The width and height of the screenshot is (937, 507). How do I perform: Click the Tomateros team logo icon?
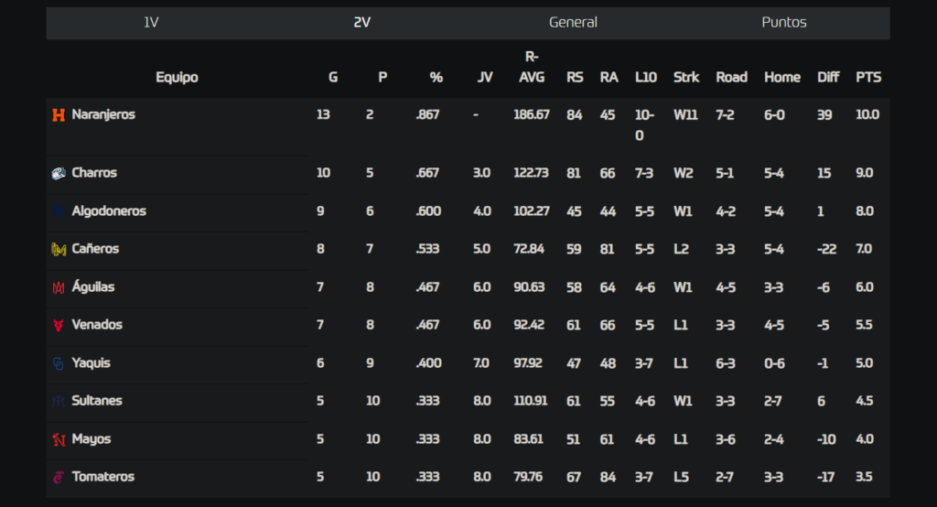click(x=59, y=477)
